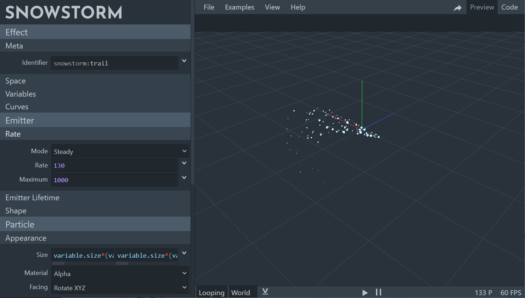Viewport: 525px width, 298px height.
Task: Open the Mode dropdown set to Steady
Action: click(x=120, y=151)
